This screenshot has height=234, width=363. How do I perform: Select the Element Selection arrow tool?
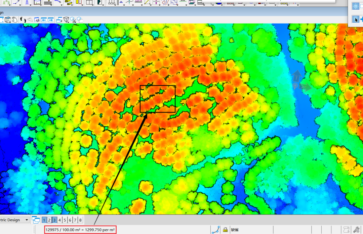[356, 19]
